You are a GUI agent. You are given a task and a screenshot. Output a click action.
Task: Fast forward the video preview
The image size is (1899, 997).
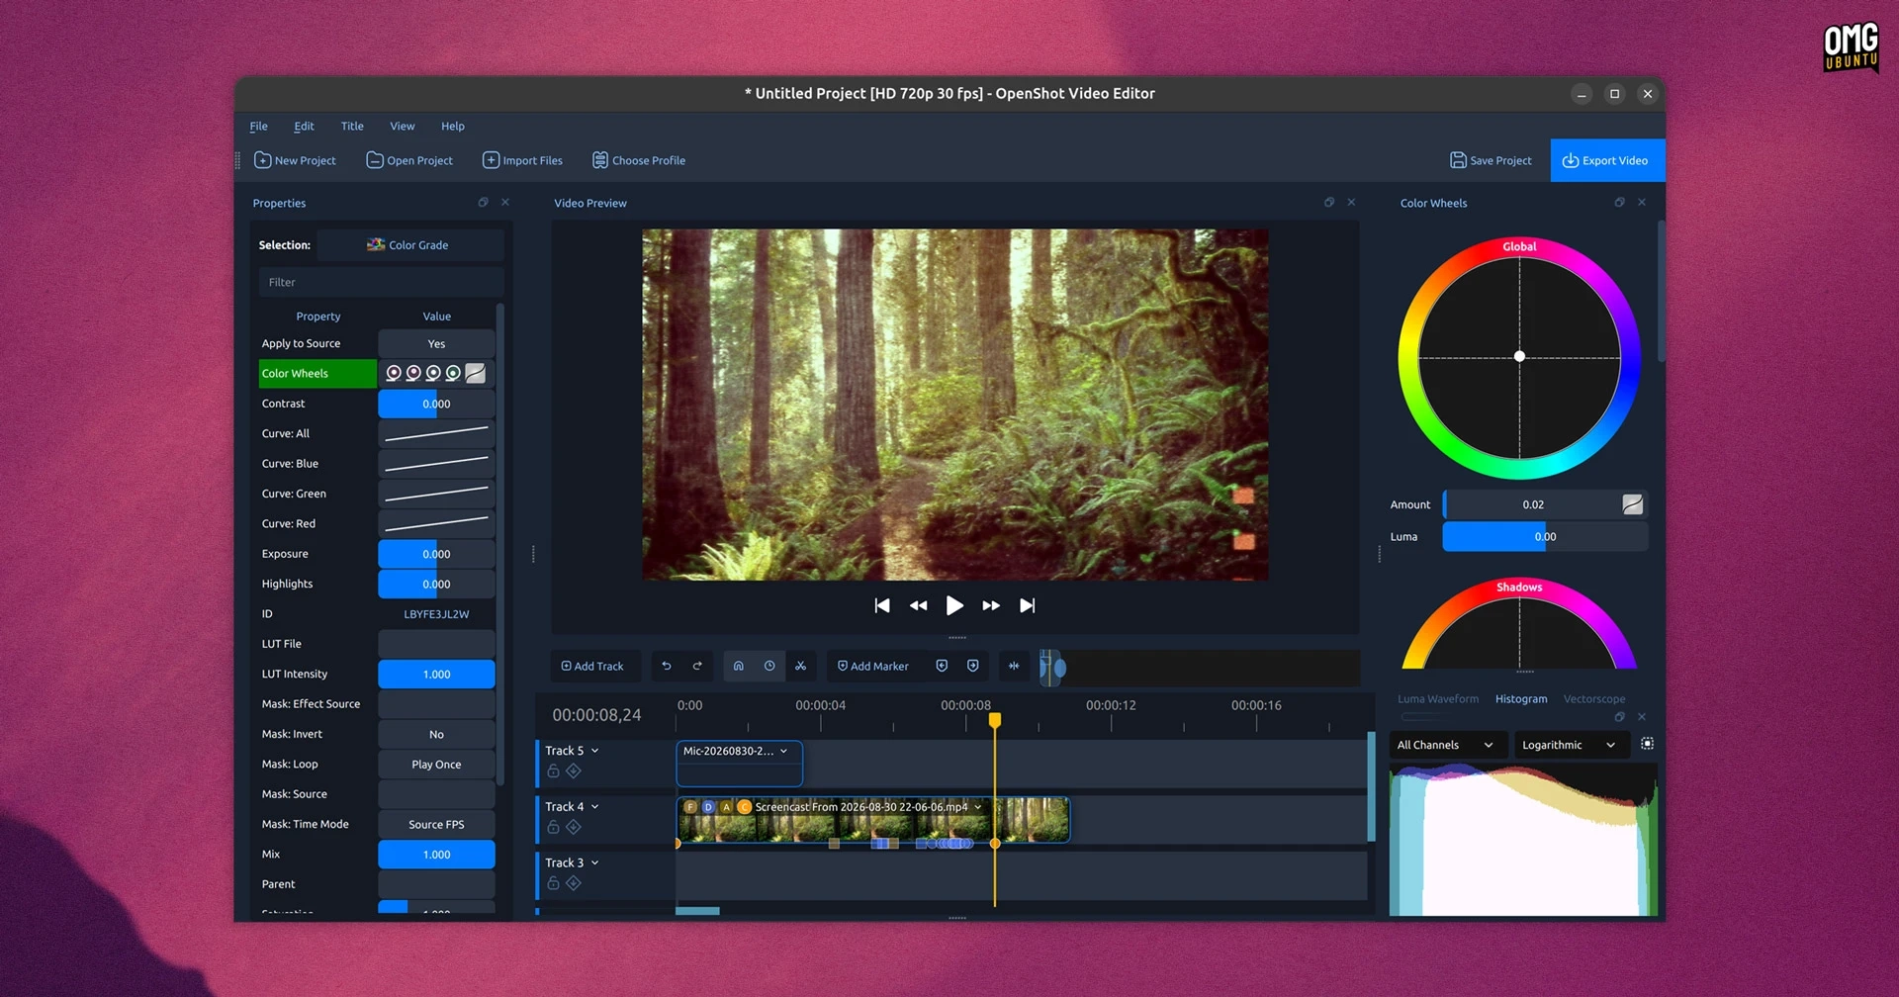tap(991, 605)
